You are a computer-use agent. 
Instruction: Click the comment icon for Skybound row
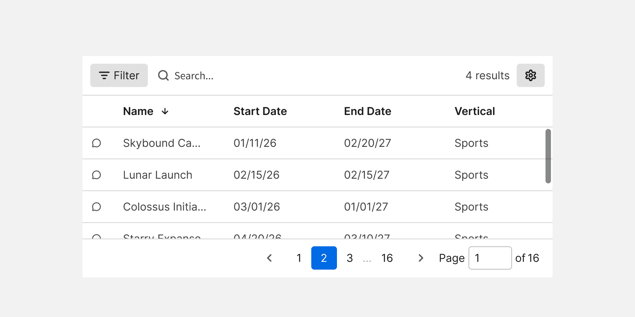point(96,143)
